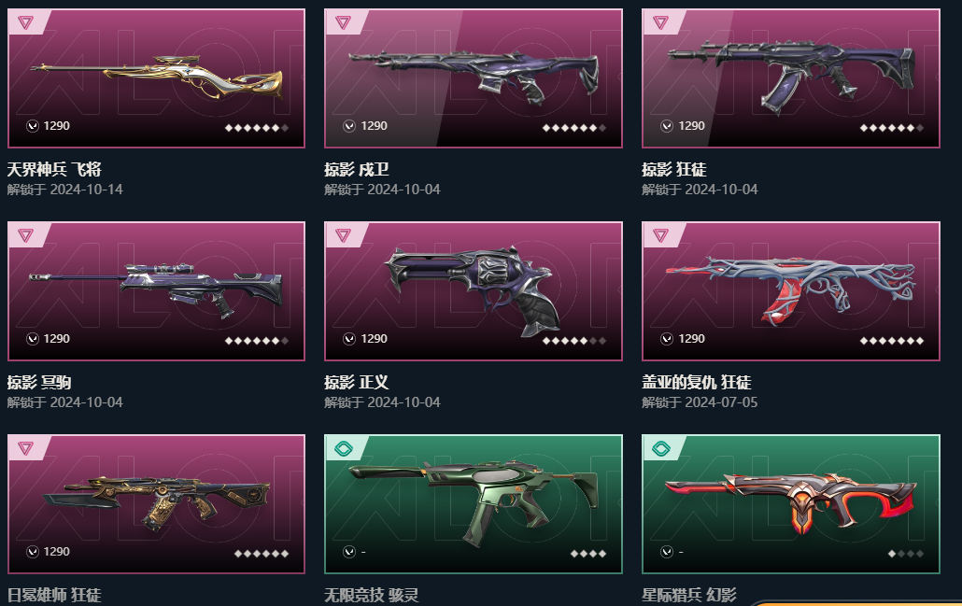Click the 掠影 戍卫 skin name

click(357, 169)
